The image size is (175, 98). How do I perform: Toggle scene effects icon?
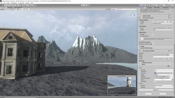pos(20,9)
